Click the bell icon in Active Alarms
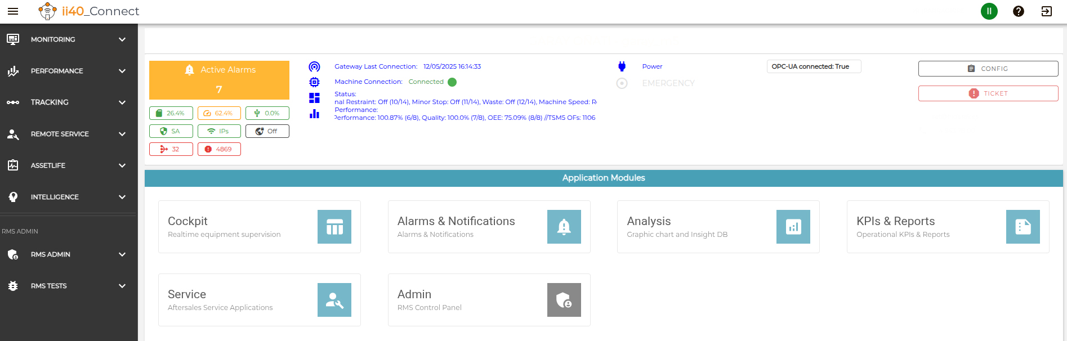The width and height of the screenshot is (1067, 341). pos(189,70)
